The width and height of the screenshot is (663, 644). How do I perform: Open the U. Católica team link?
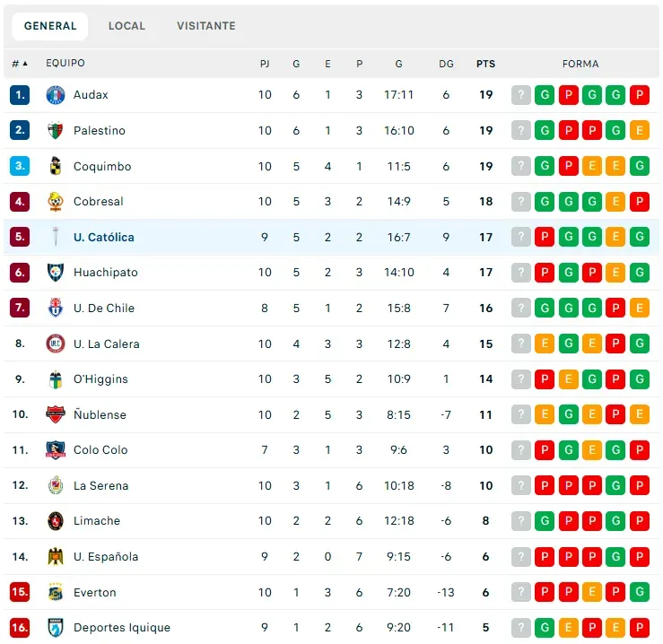[104, 238]
